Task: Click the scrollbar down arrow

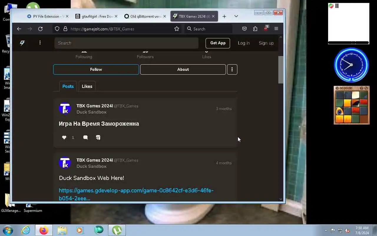Action: point(281,199)
